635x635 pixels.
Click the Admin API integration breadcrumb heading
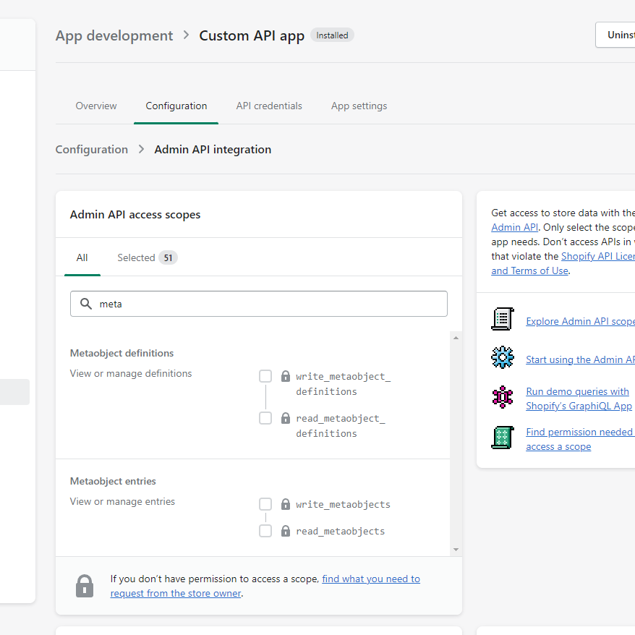click(x=213, y=150)
